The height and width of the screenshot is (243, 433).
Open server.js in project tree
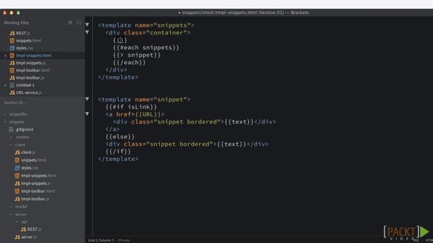[28, 237]
